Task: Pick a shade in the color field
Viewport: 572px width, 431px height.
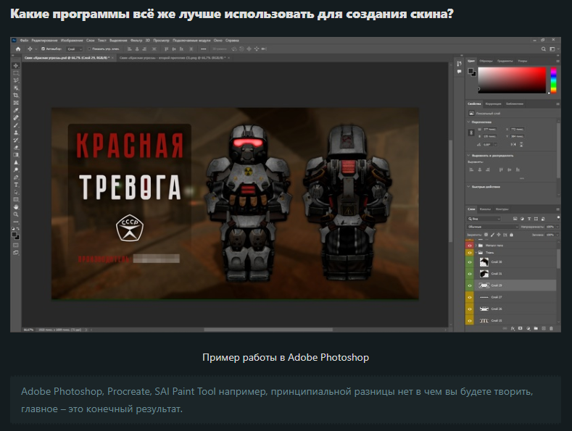Action: pos(512,80)
